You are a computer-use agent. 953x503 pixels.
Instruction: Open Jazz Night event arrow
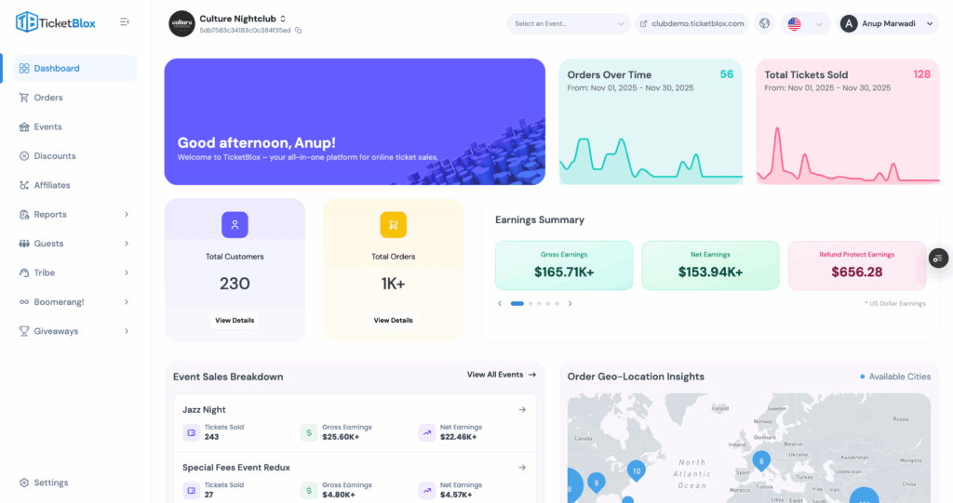(522, 409)
